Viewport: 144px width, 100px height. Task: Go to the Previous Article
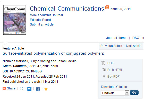[x=111, y=46]
